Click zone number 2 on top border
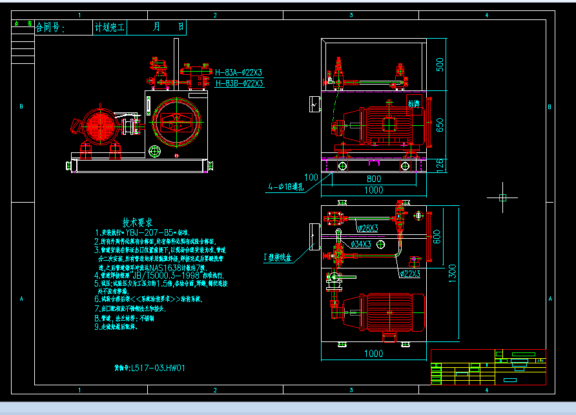Image resolution: width=576 pixels, height=415 pixels. coord(215,15)
